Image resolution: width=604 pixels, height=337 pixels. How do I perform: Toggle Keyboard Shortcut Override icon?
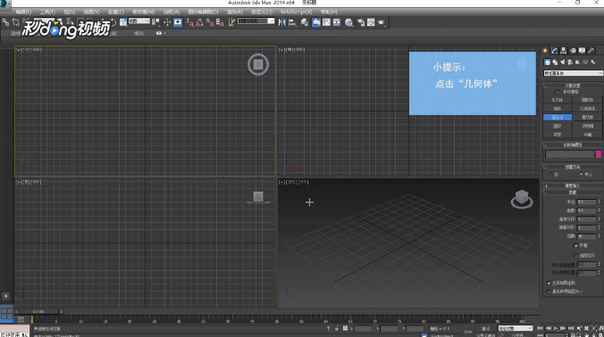178,22
